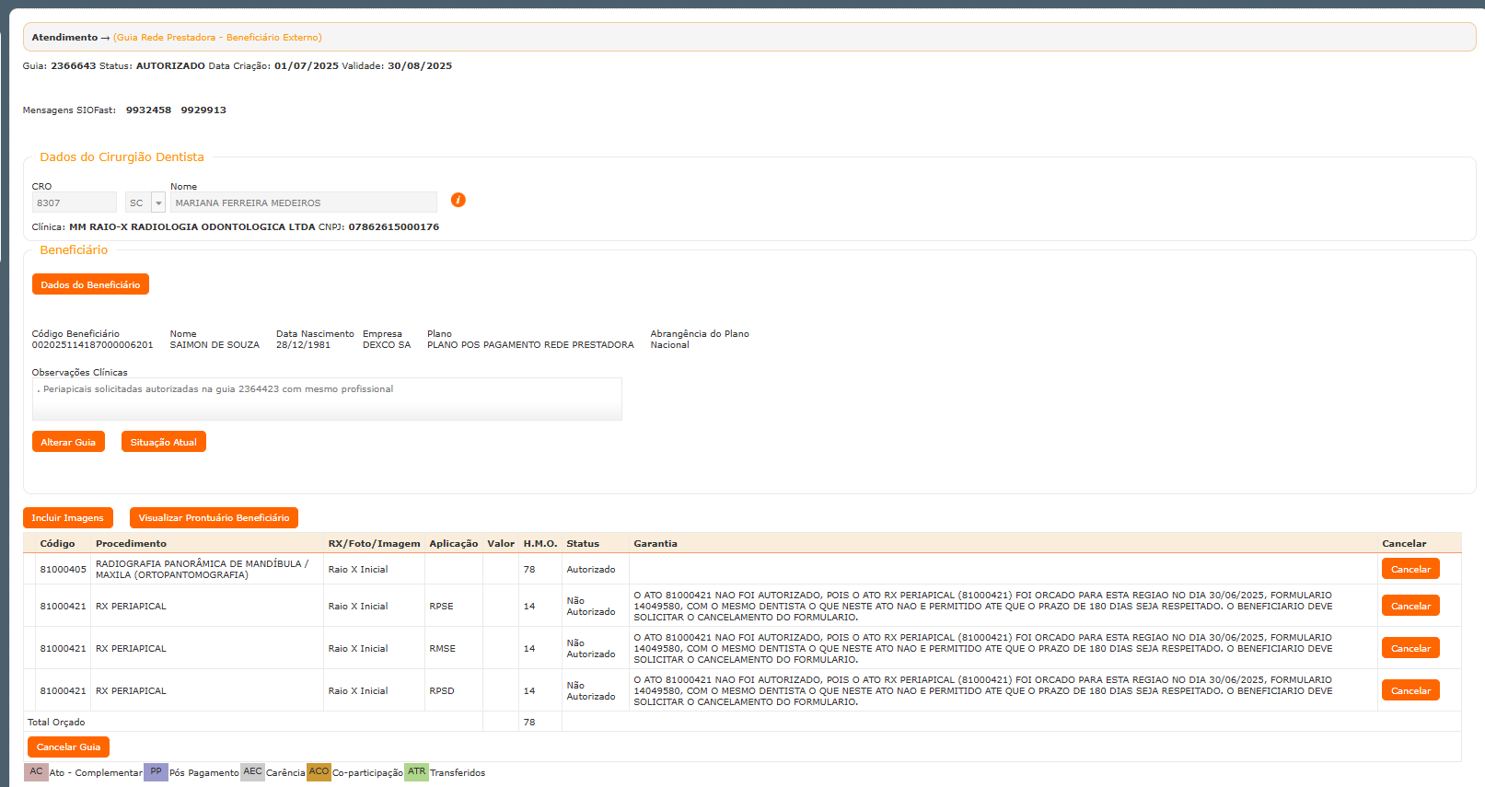Click the AC legend color swatch
1485x787 pixels.
[36, 772]
